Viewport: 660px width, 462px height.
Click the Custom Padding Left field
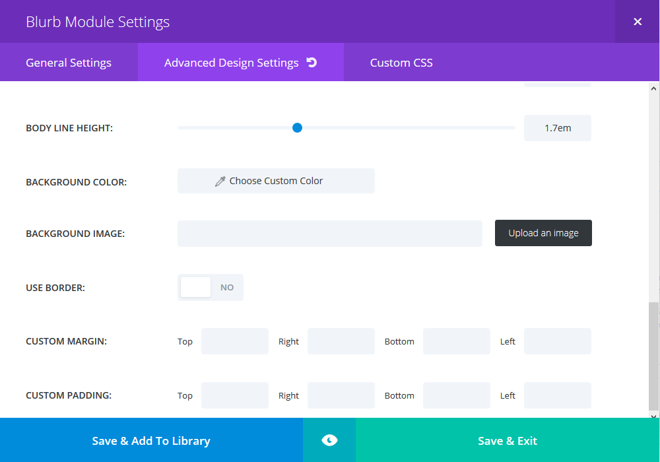[x=557, y=395]
